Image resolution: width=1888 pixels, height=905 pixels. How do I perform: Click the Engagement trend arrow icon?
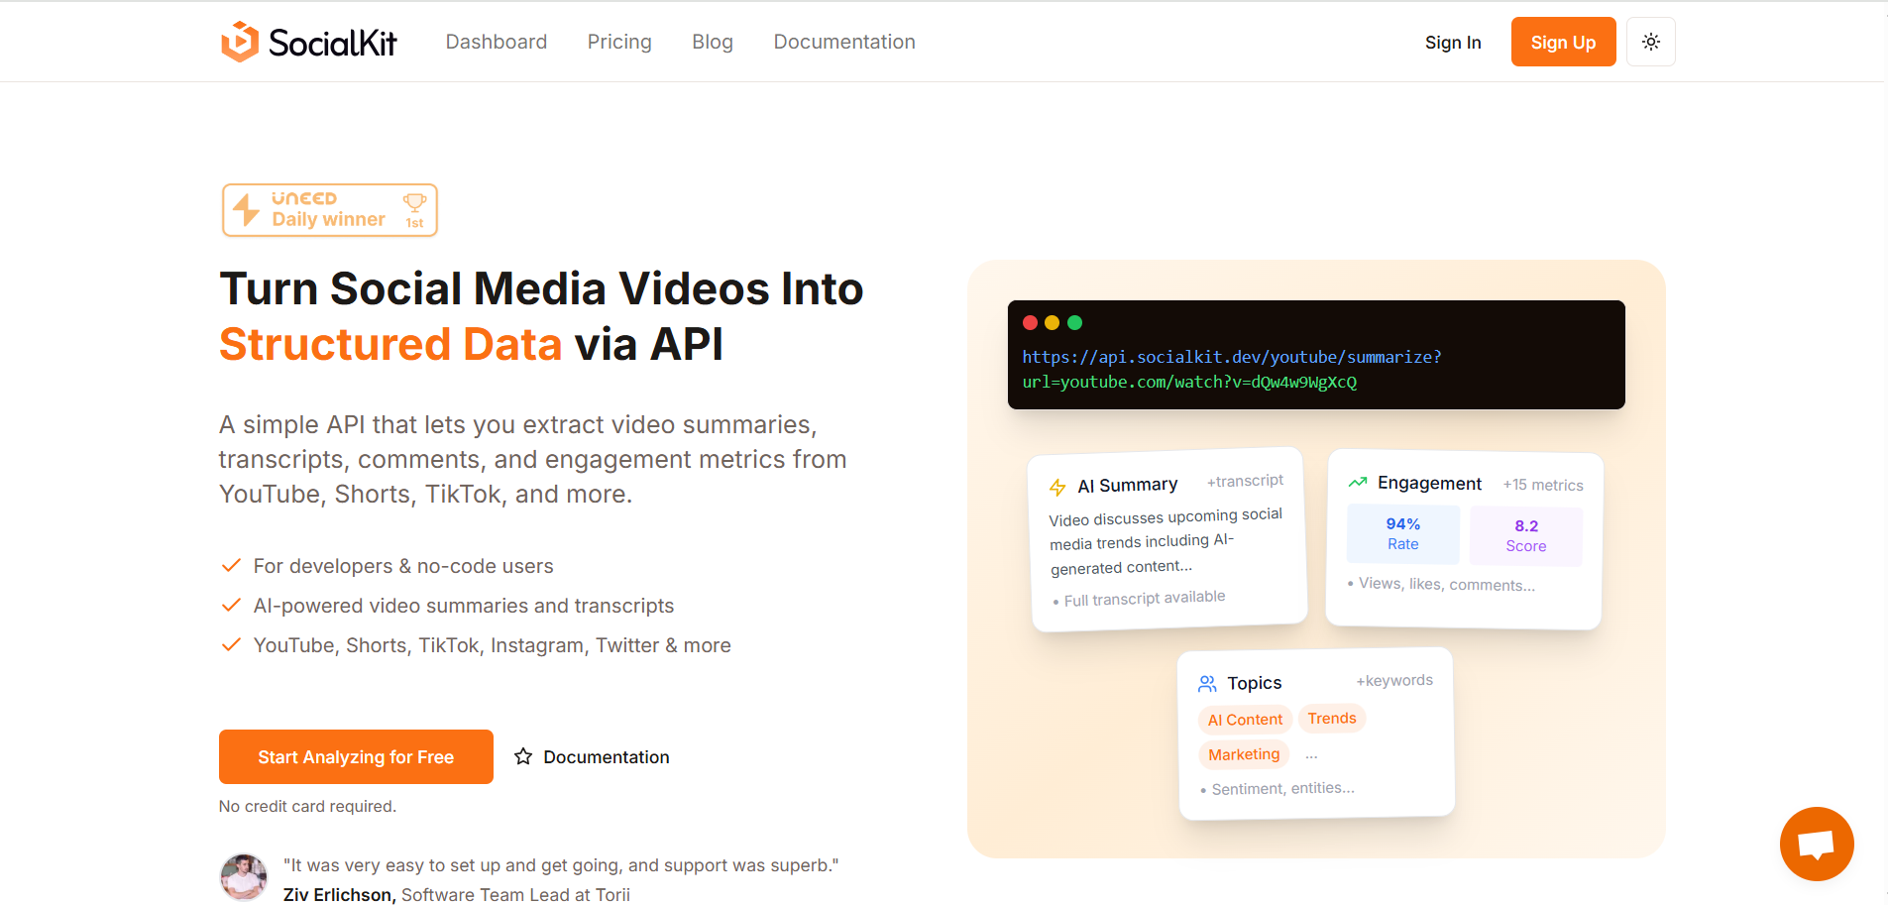[1358, 483]
